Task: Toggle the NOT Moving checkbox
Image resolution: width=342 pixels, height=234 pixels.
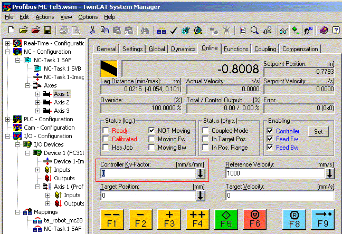Action: [x=151, y=131]
